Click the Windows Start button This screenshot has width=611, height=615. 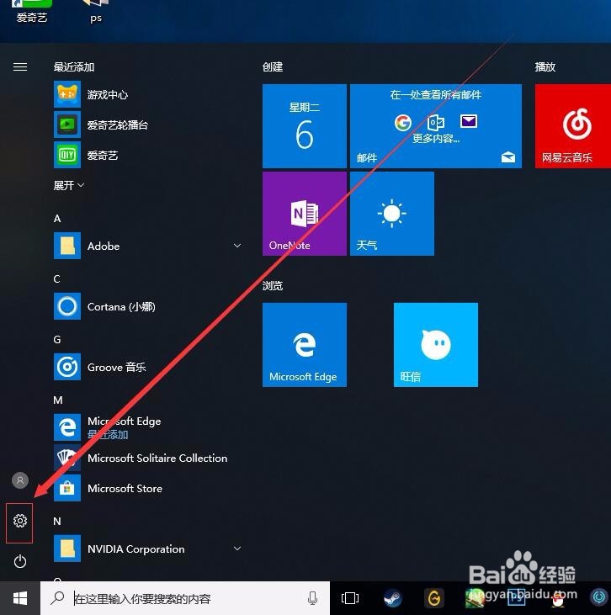[20, 598]
